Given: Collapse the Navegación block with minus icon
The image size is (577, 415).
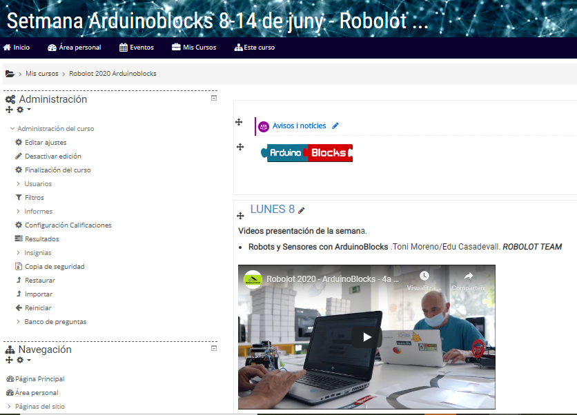Looking at the screenshot, I should [x=214, y=348].
